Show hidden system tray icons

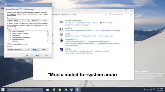[144, 90]
